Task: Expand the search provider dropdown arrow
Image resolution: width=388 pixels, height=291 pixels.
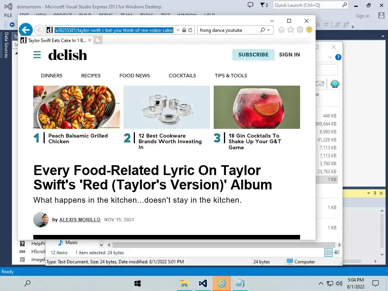Action: (x=269, y=30)
